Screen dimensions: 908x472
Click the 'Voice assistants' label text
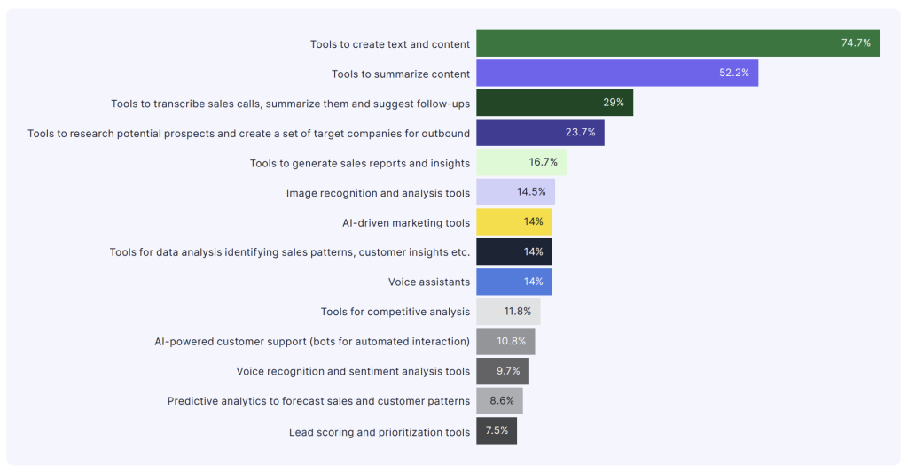click(429, 282)
